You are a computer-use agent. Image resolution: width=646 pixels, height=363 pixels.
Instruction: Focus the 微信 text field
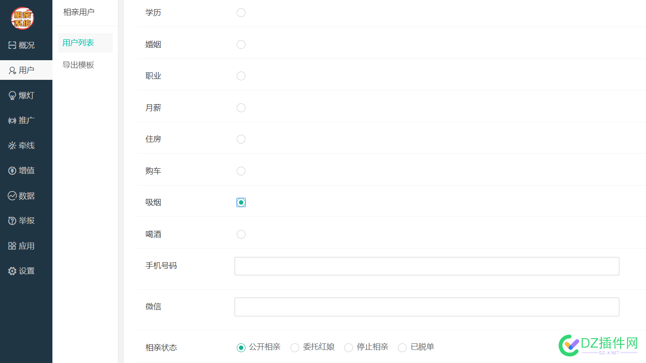[x=427, y=307]
